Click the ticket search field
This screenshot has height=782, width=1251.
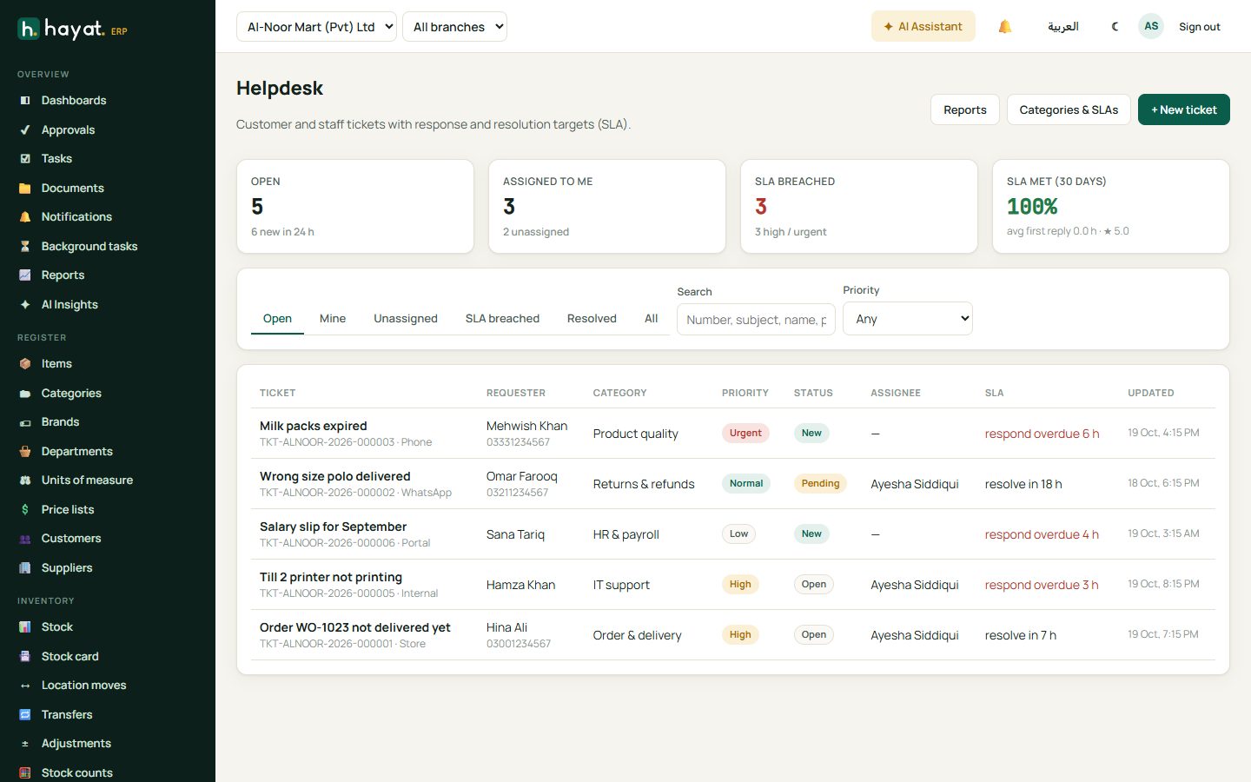756,320
